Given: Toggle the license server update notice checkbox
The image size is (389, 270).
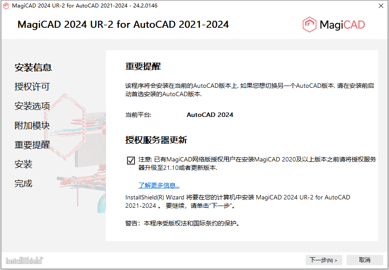Looking at the screenshot, I should tap(131, 161).
